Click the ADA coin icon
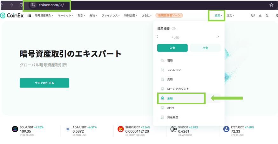The width and height of the screenshot is (278, 144). pyautogui.click(x=68, y=129)
